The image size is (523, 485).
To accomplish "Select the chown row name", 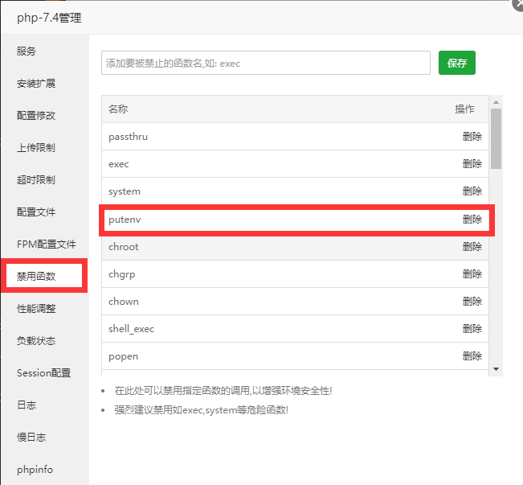I will 124,302.
